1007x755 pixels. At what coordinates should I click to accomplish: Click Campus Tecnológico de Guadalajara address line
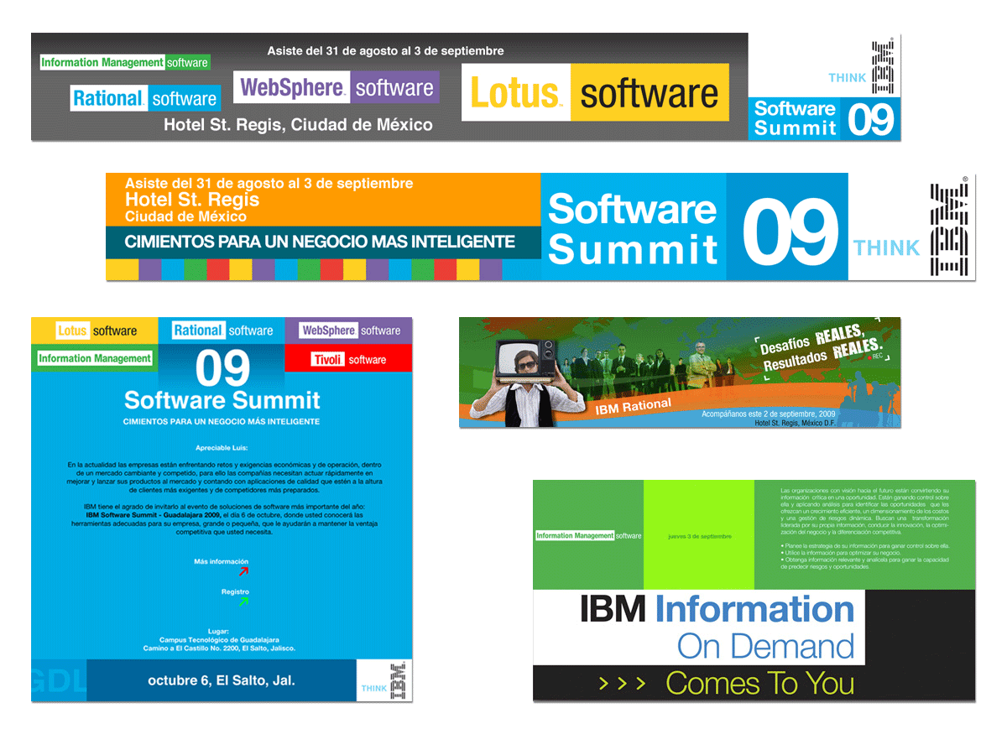[x=219, y=639]
